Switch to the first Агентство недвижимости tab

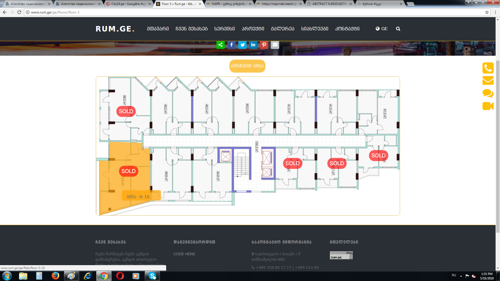[28, 4]
